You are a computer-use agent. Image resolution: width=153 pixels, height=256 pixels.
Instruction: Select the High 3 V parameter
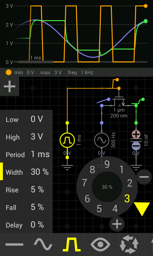tap(26, 137)
